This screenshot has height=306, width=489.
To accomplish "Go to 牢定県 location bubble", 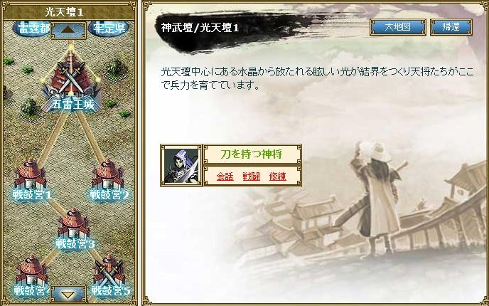I will click(x=109, y=28).
